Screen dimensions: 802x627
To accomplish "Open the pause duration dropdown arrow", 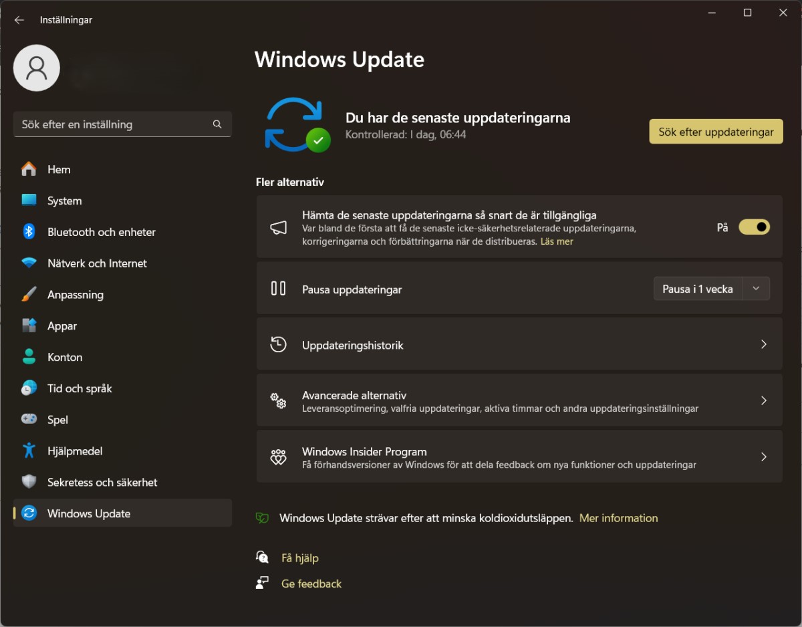I will pos(756,289).
